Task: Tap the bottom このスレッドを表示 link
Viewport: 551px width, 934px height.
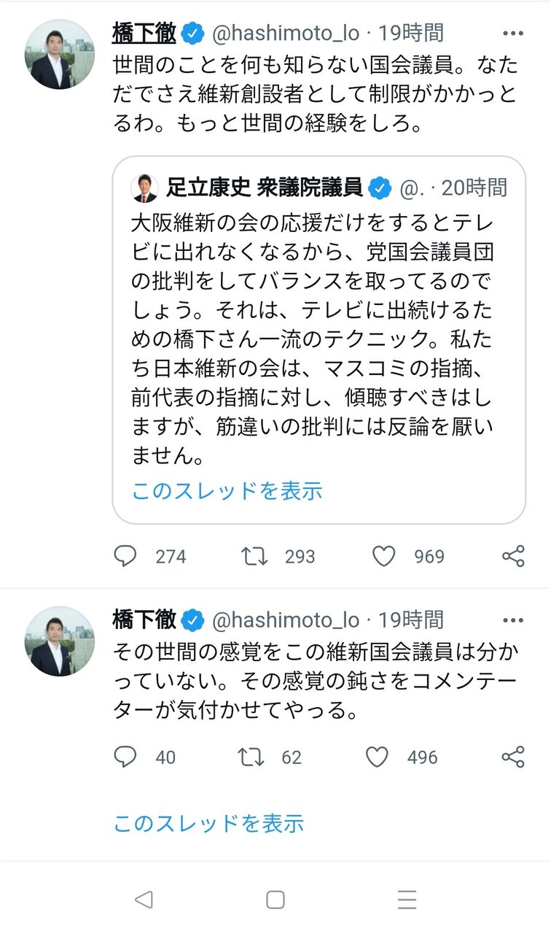Action: tap(208, 824)
